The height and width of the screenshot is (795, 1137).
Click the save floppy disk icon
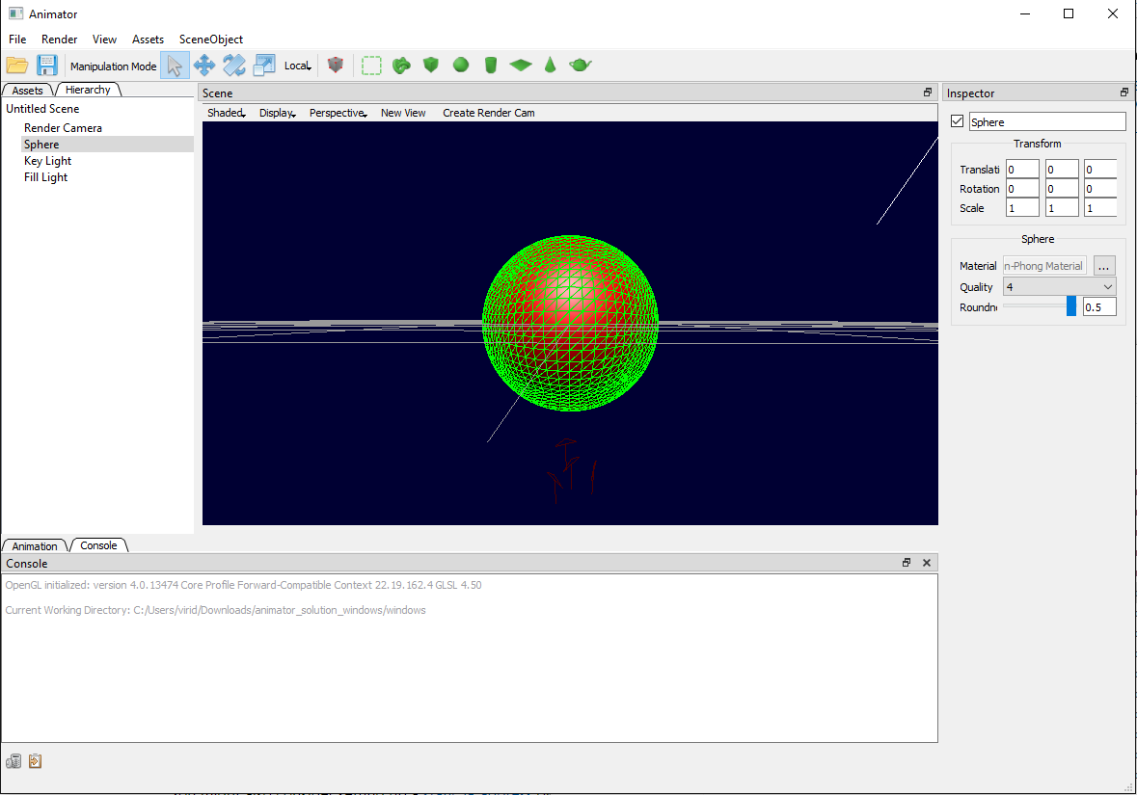click(46, 66)
